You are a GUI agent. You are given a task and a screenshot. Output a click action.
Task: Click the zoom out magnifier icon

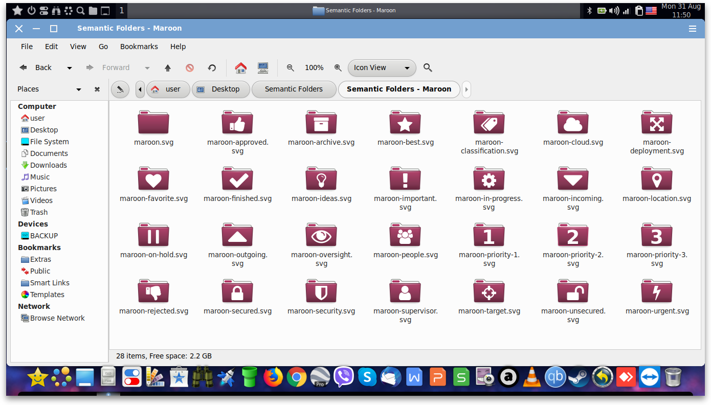tap(291, 67)
